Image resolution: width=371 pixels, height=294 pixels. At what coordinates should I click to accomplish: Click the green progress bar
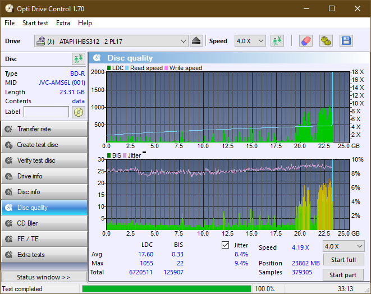click(167, 289)
